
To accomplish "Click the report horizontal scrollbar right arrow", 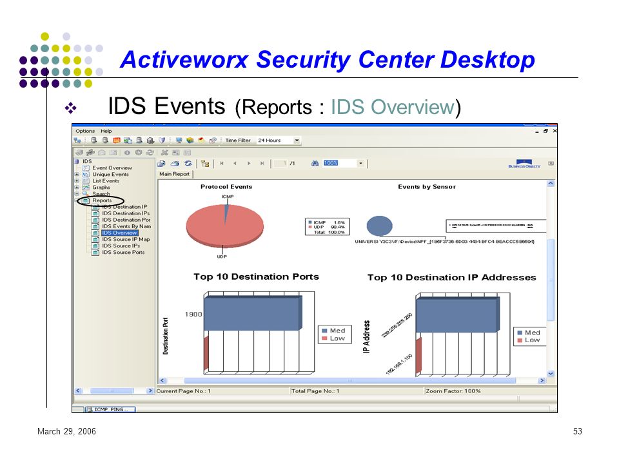I will tap(542, 380).
